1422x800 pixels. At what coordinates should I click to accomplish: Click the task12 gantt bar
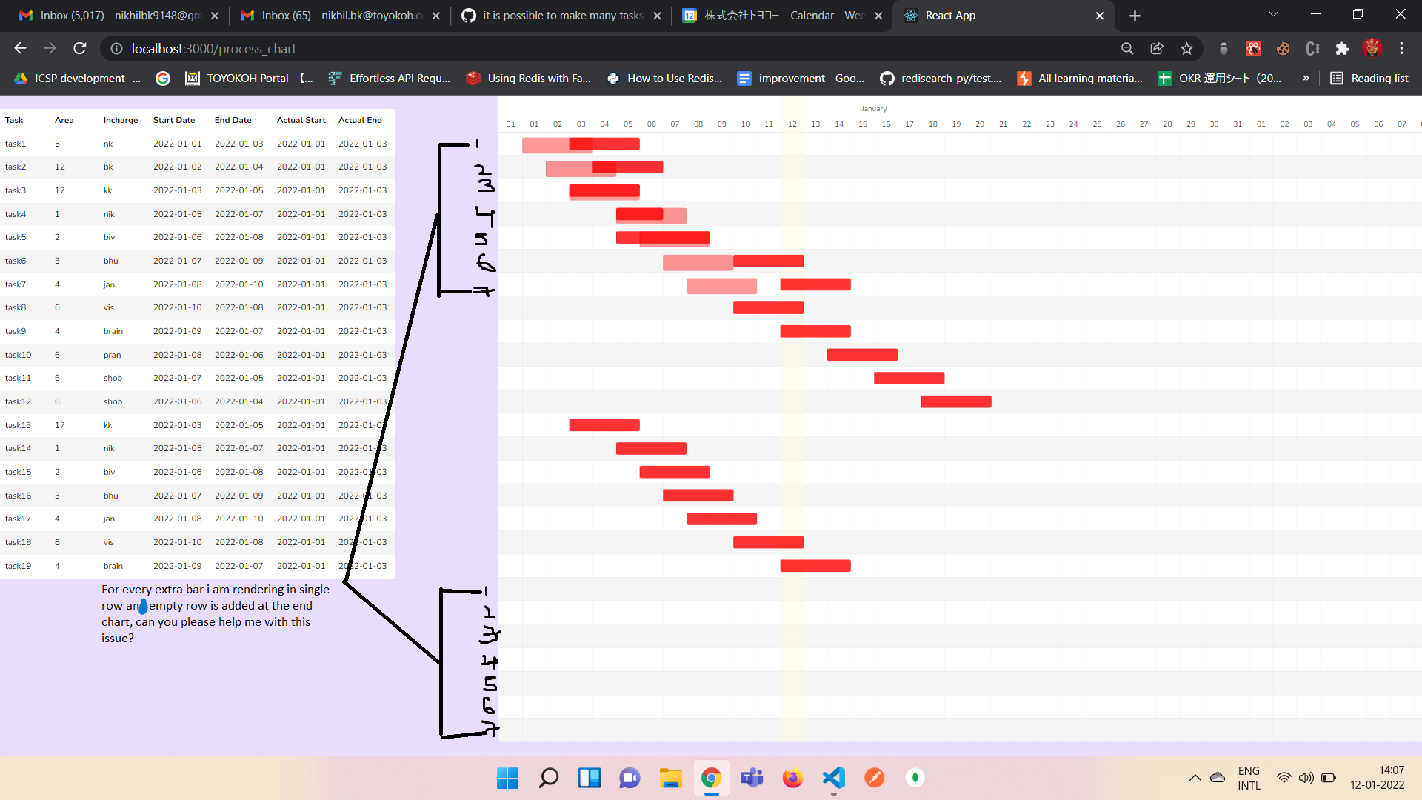tap(955, 401)
